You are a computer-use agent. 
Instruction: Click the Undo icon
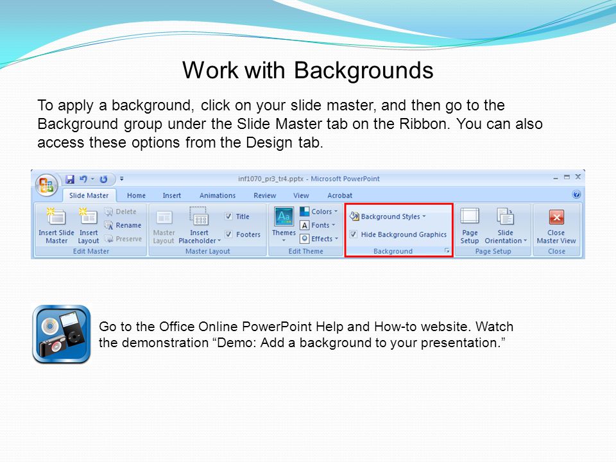[x=83, y=179]
